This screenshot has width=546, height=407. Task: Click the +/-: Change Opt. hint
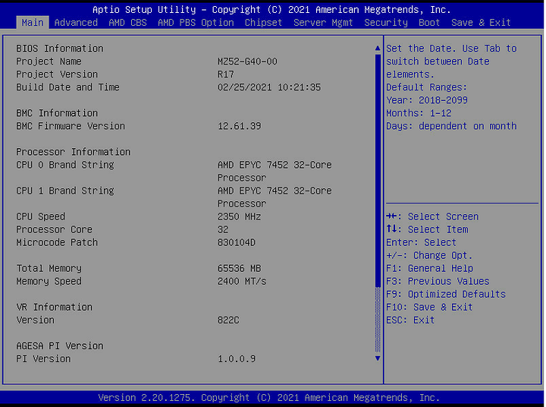tap(429, 255)
